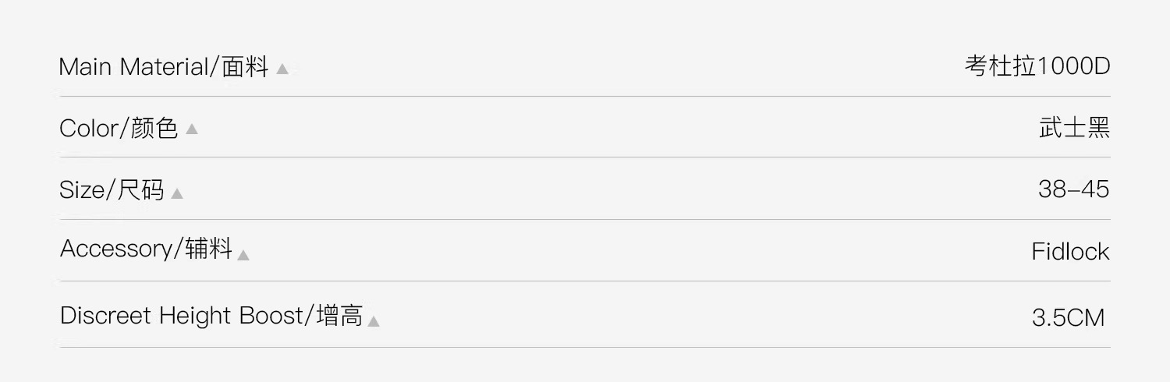1170x382 pixels.
Task: Click the triangle next to Main Material/面料
Action: [282, 69]
